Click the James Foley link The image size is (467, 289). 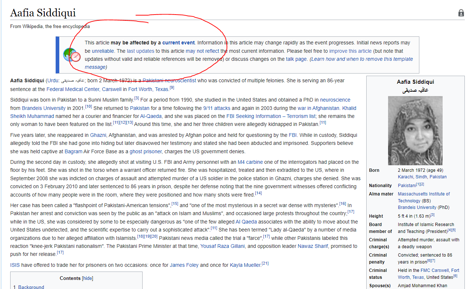click(184, 265)
